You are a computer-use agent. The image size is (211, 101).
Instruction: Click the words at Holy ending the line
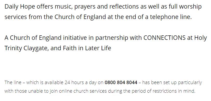[197, 38]
